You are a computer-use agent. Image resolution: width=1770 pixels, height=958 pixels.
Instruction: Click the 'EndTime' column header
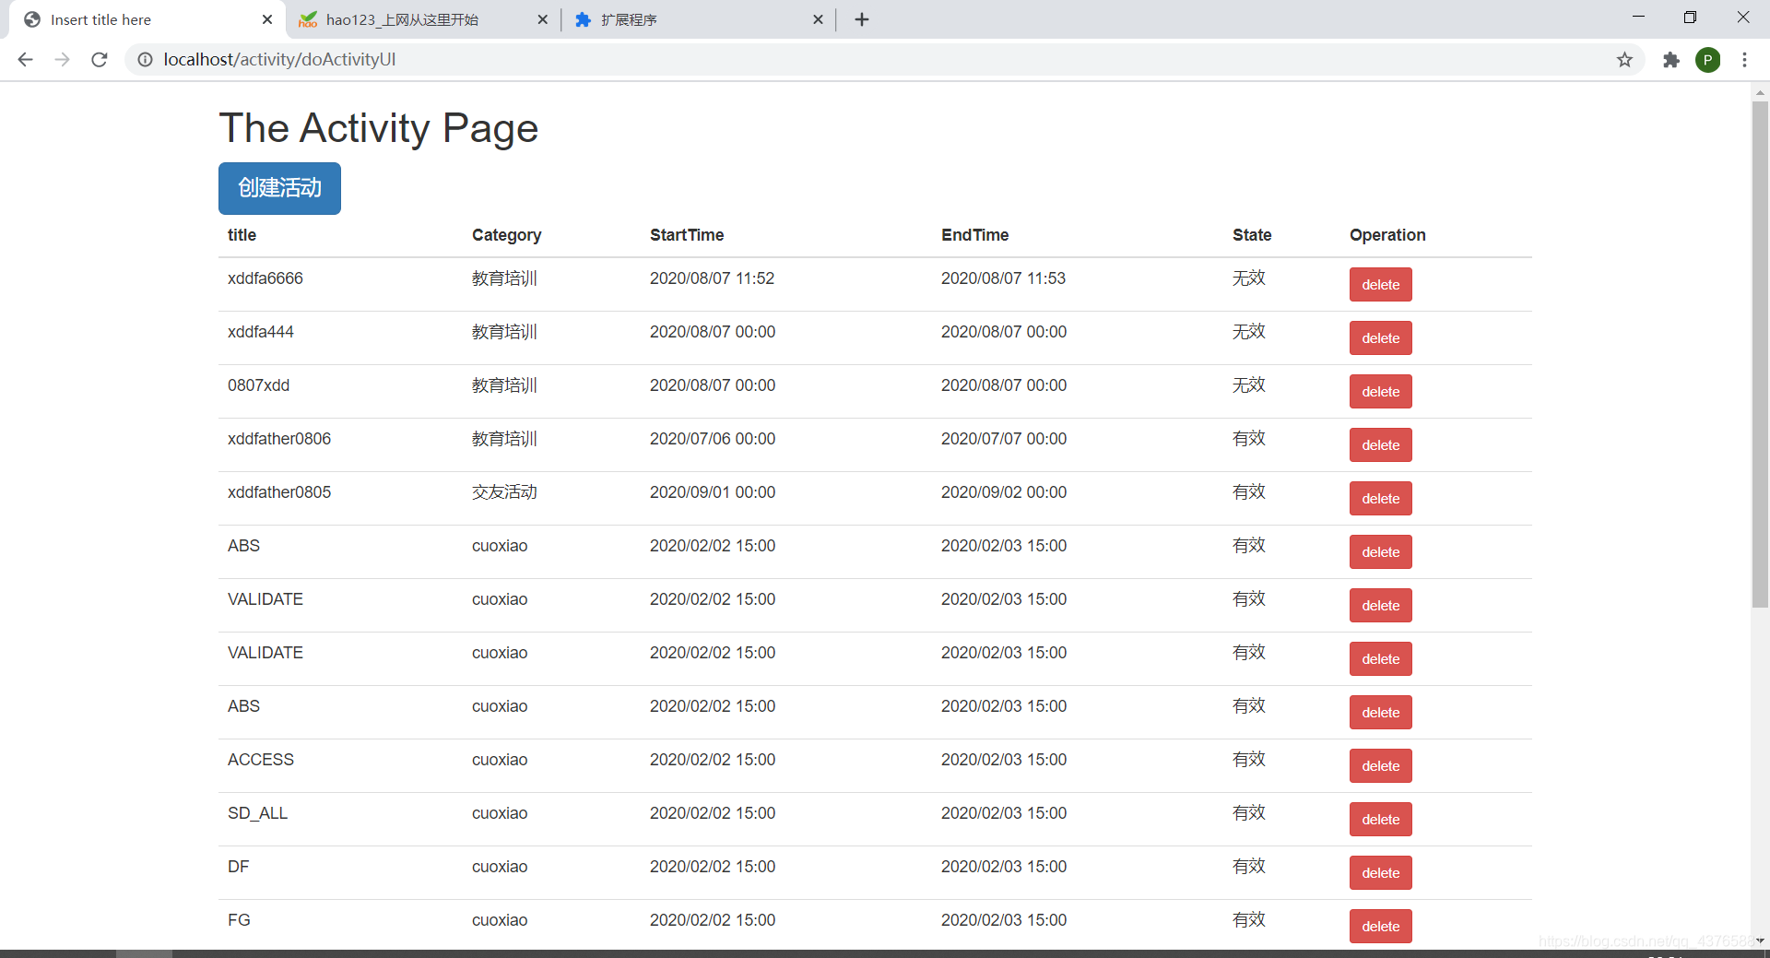click(974, 235)
